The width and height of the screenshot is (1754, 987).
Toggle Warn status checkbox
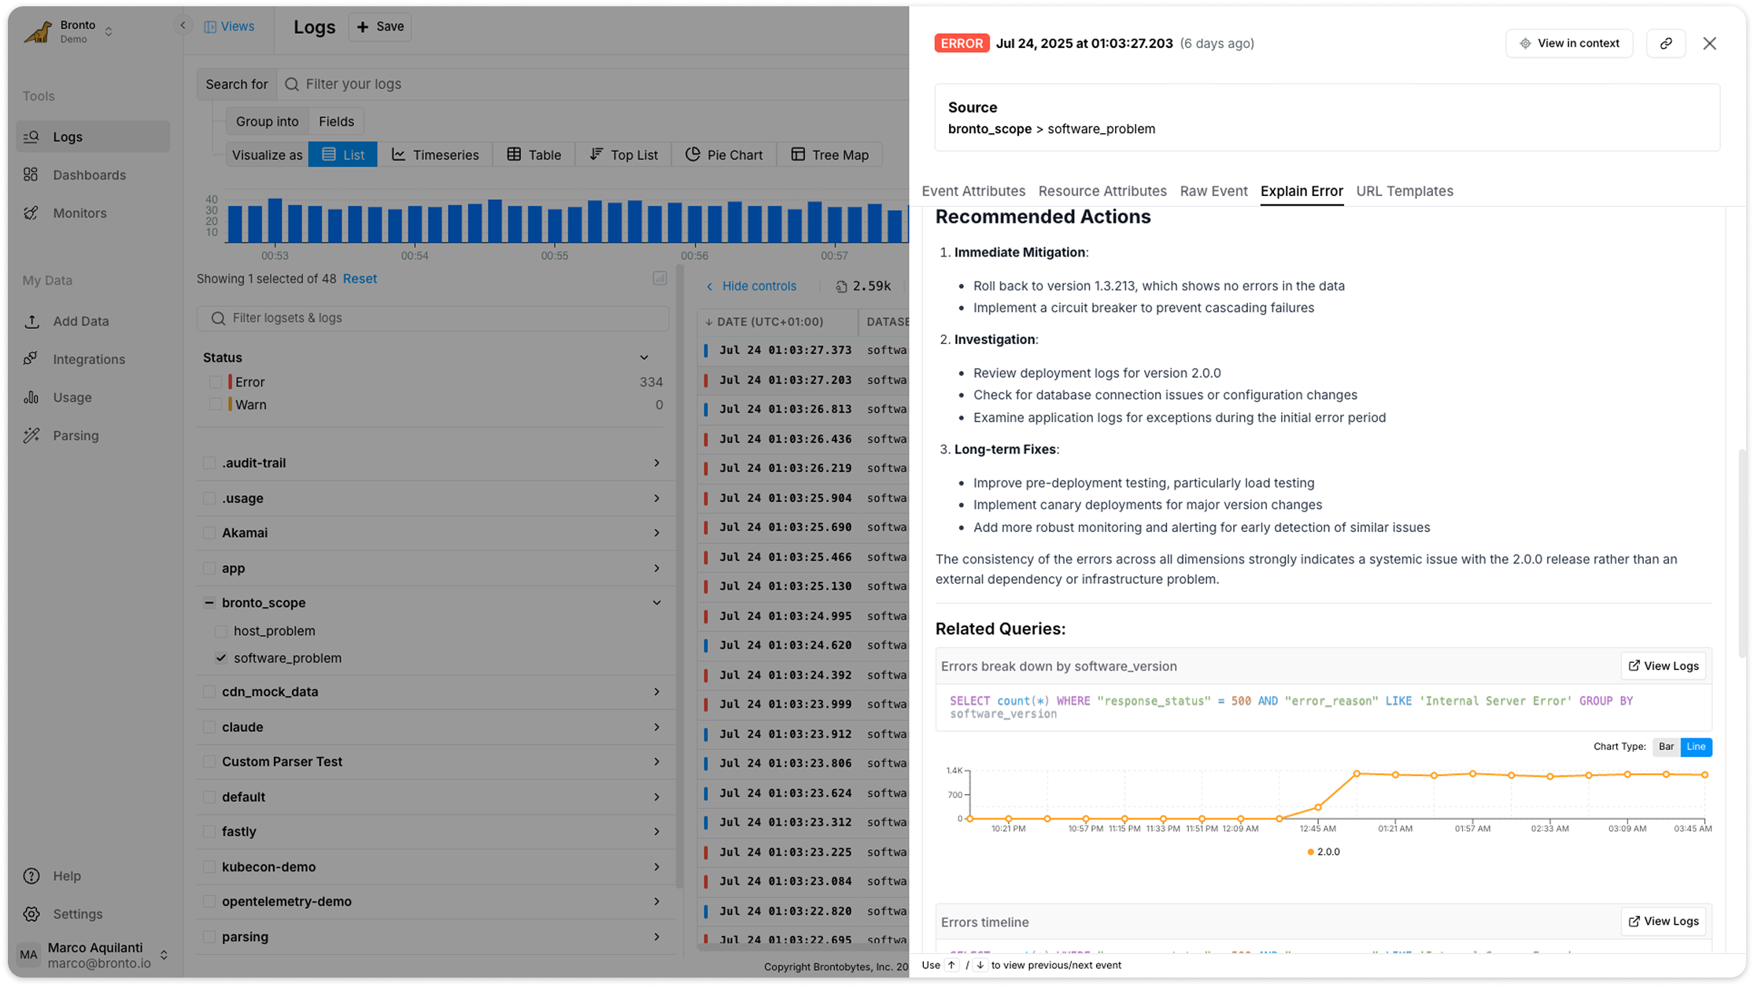(x=216, y=405)
